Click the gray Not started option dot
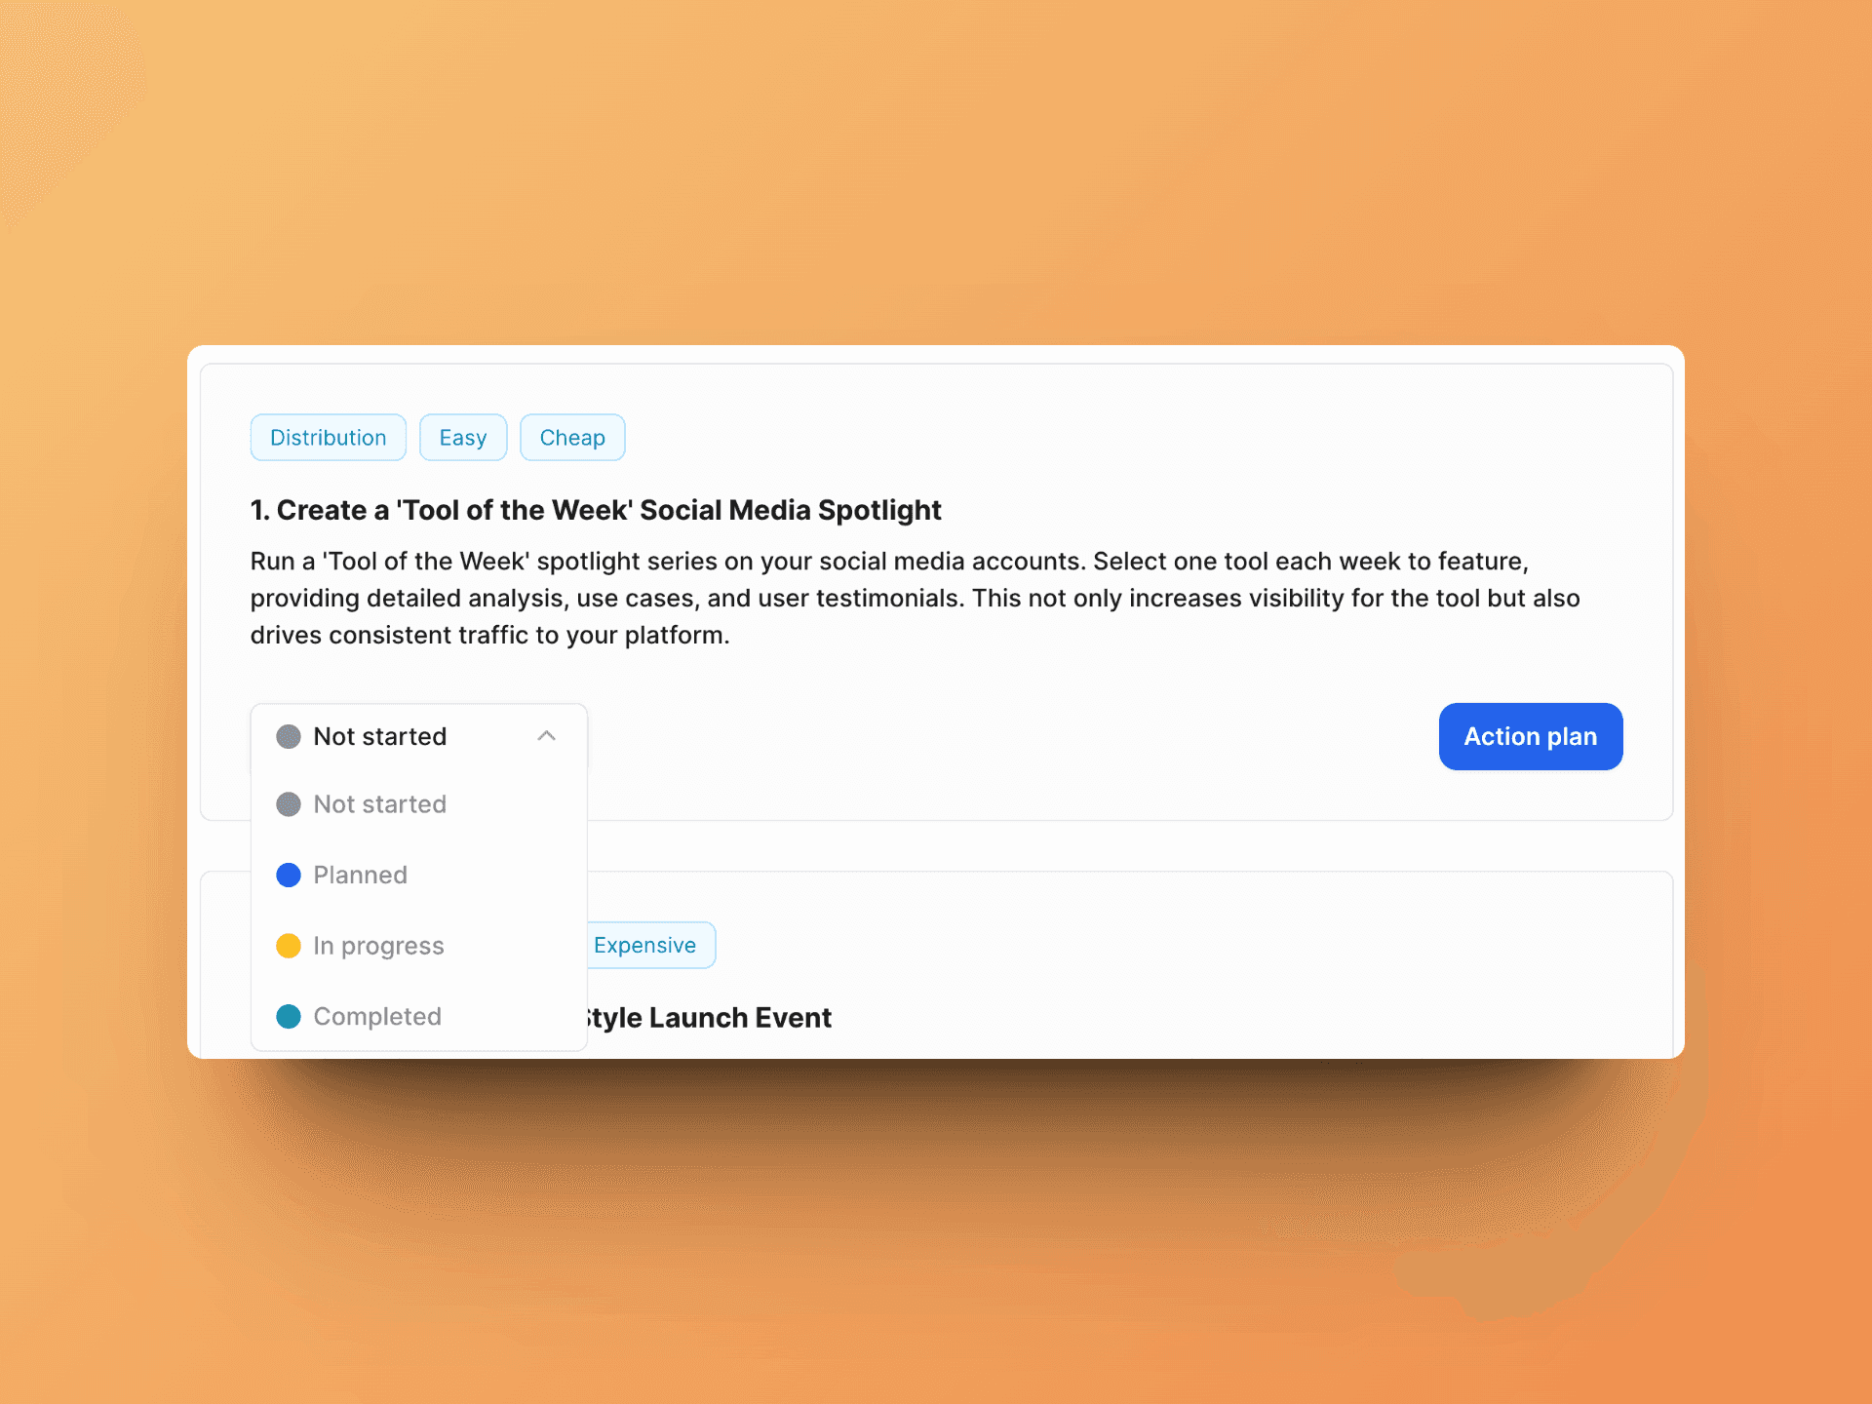Screen dimensions: 1872x1404 click(289, 804)
